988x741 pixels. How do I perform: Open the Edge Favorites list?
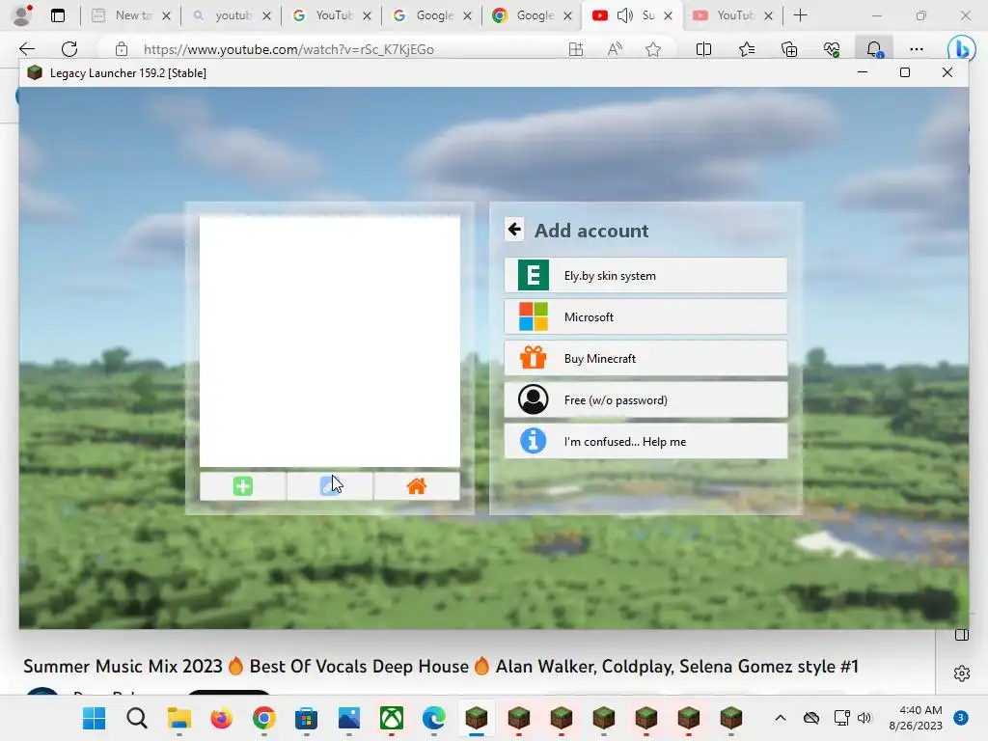click(x=747, y=49)
